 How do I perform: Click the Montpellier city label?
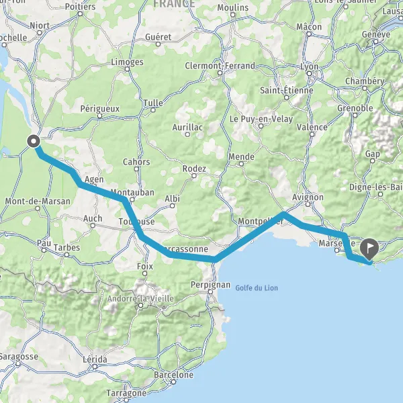(260, 221)
